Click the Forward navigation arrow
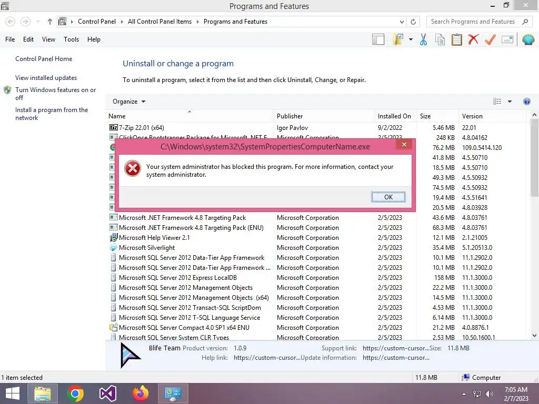Viewport: 539px width, 404px height. coord(25,22)
